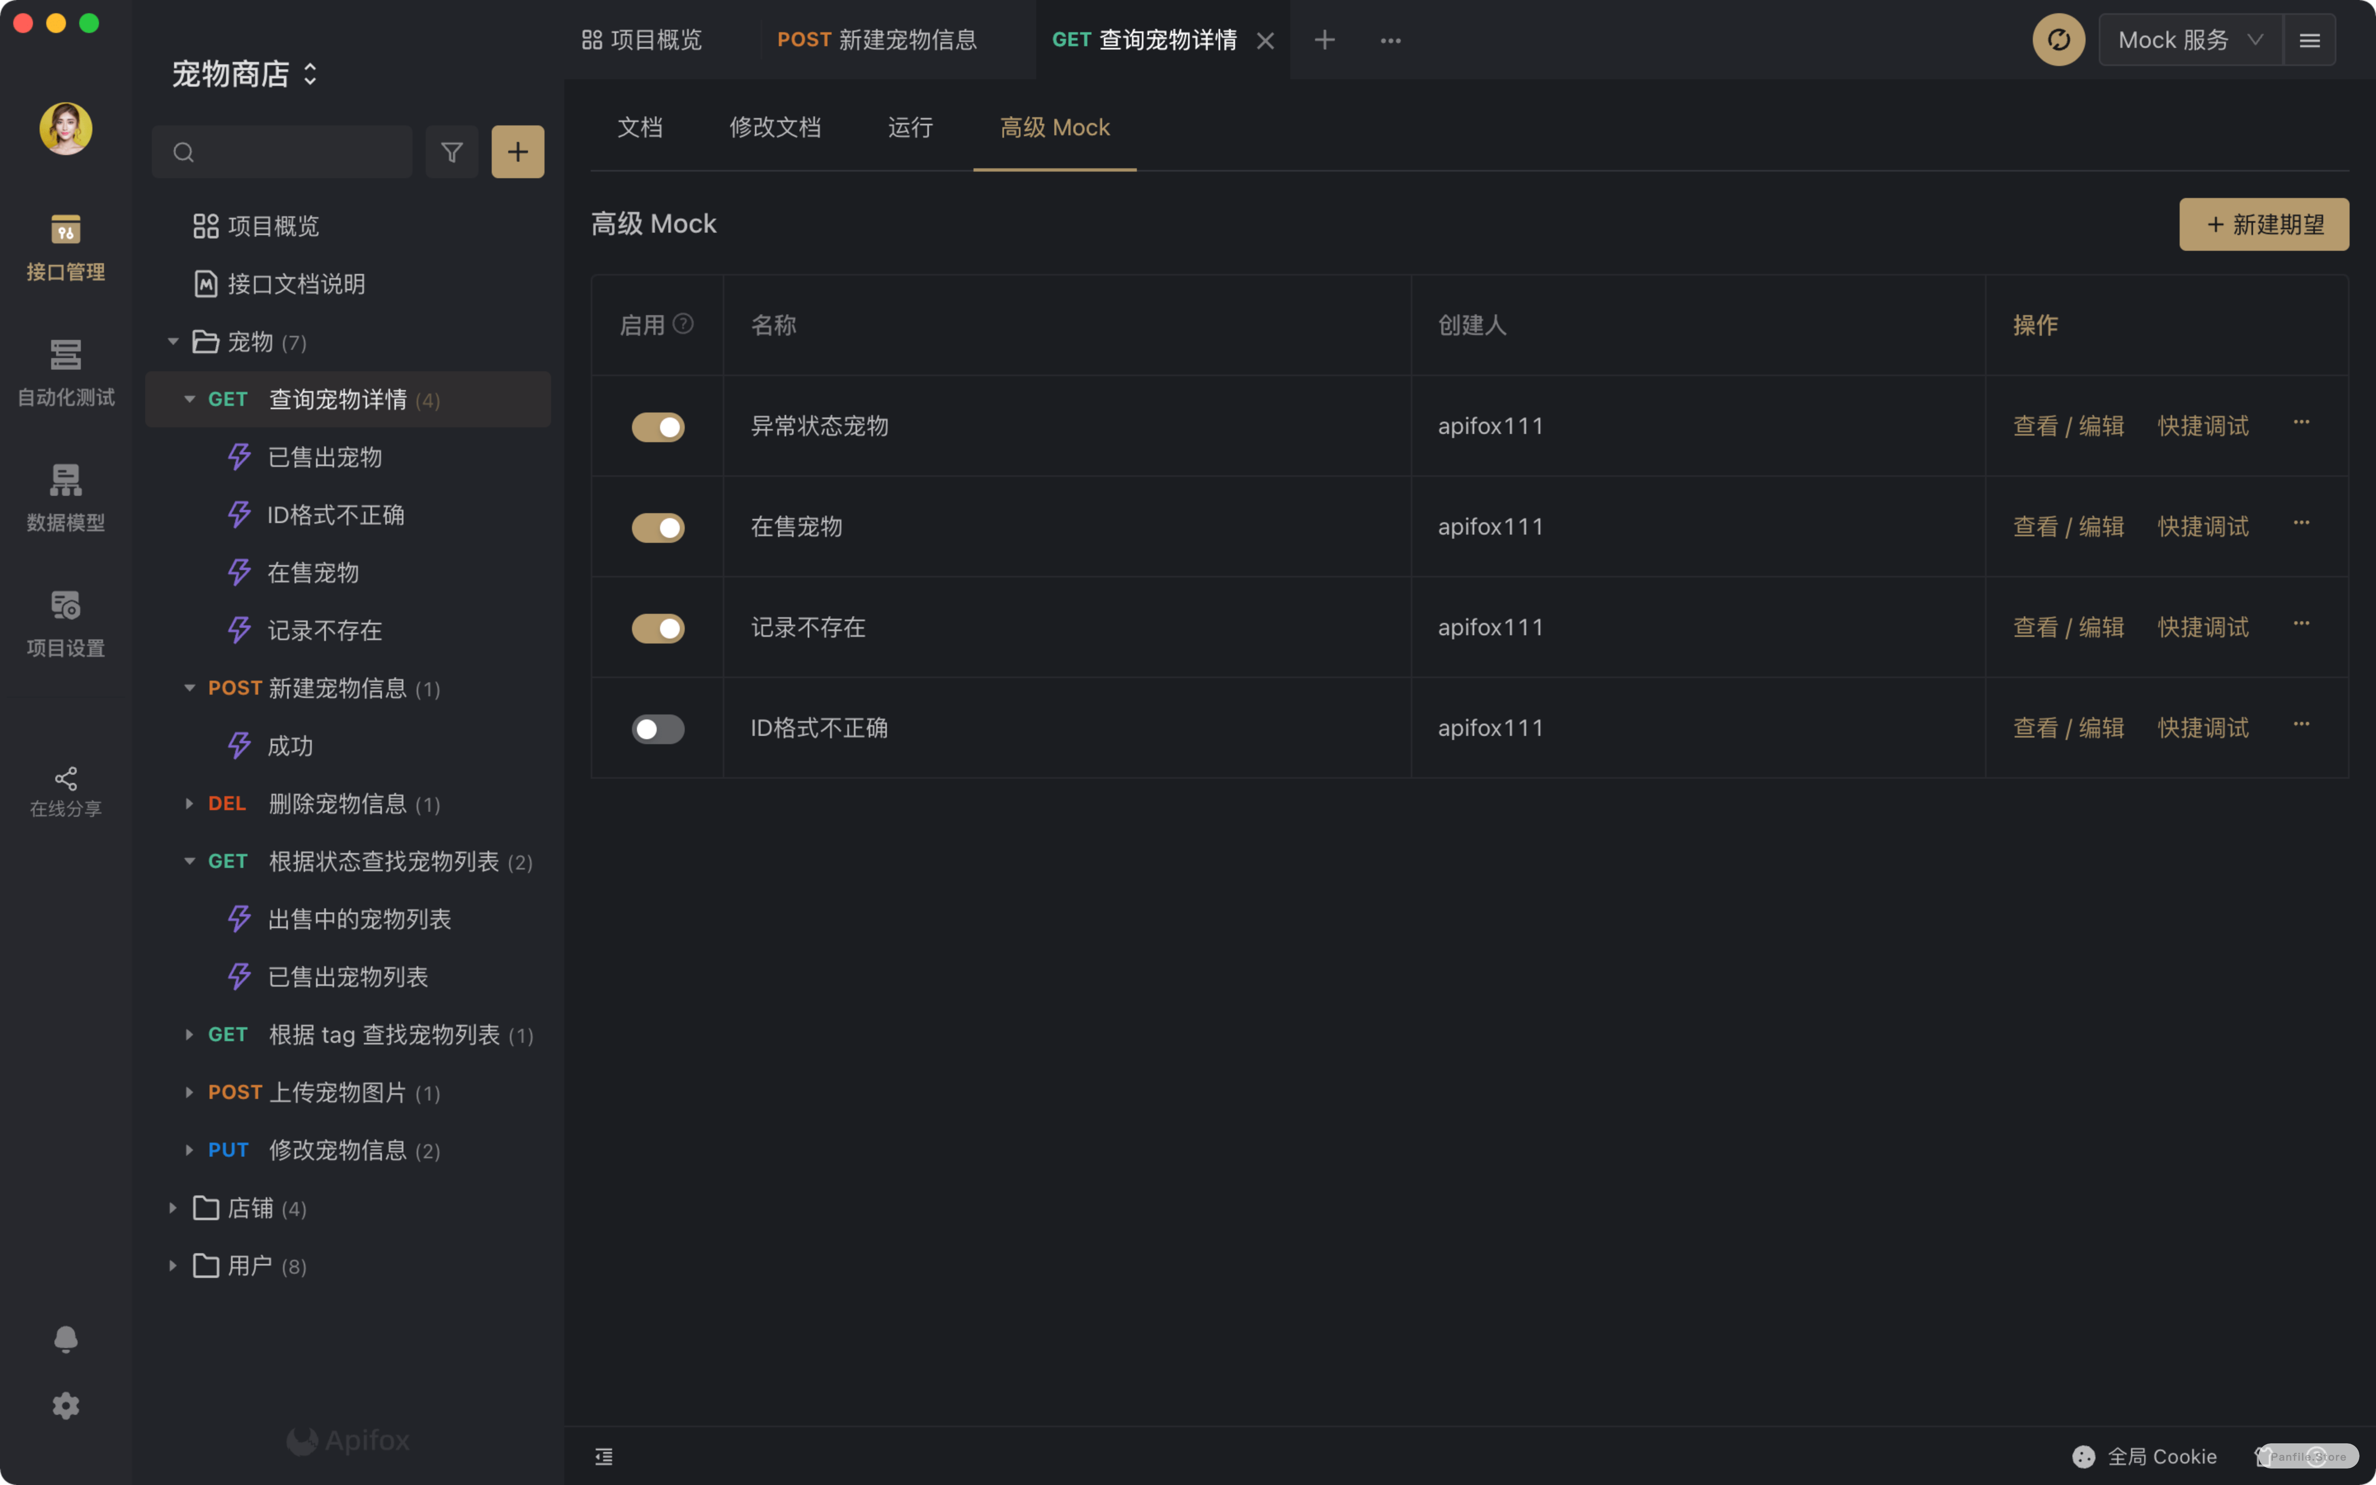This screenshot has height=1485, width=2376.
Task: Click 快捷调试 for 异常状态宠物
Action: click(2203, 426)
